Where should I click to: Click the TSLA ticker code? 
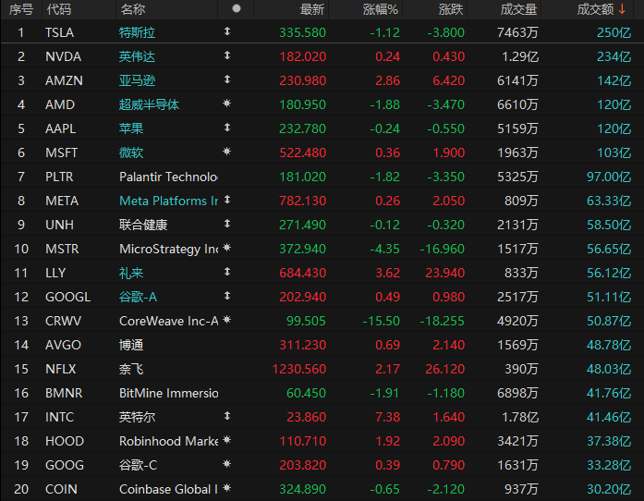[x=59, y=32]
